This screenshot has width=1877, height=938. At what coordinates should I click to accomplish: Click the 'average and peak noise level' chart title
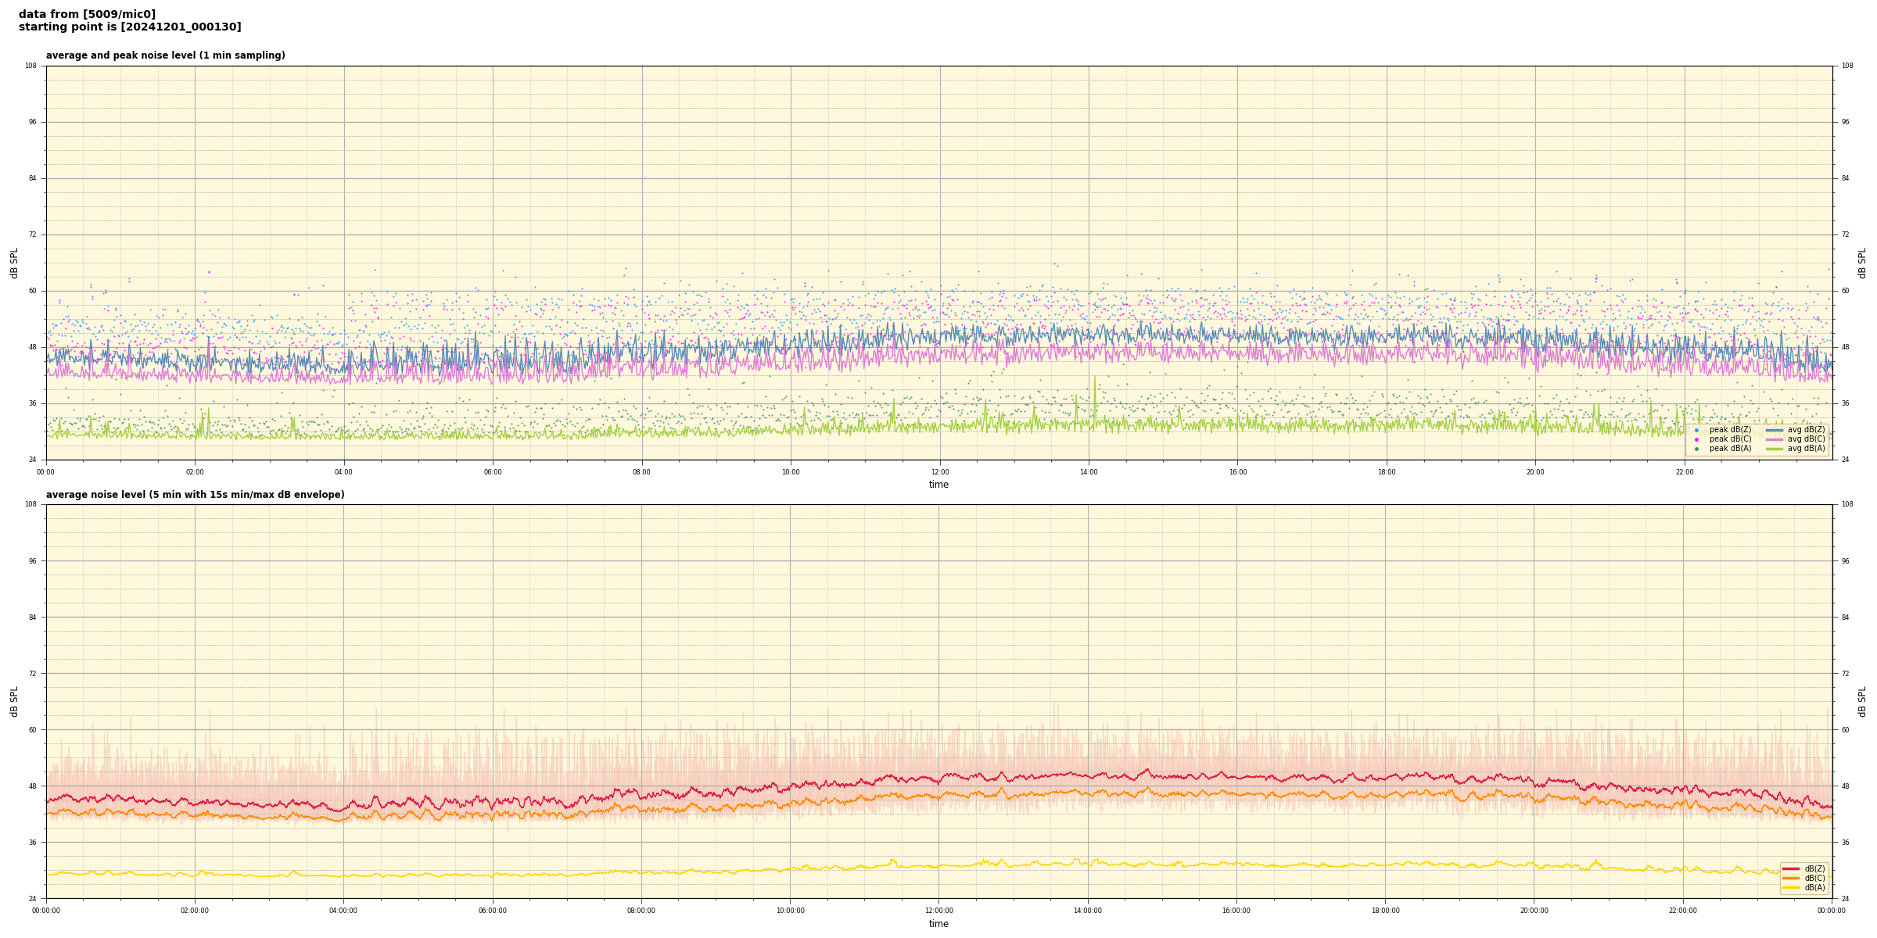coord(165,55)
